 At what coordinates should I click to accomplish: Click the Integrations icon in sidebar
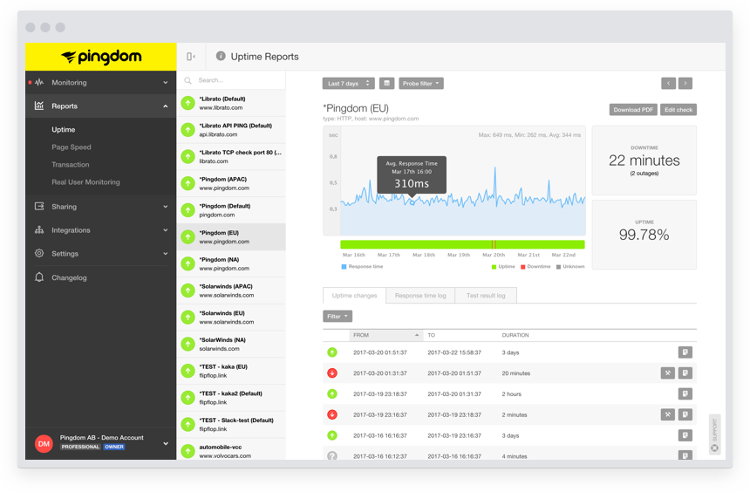[x=39, y=229]
